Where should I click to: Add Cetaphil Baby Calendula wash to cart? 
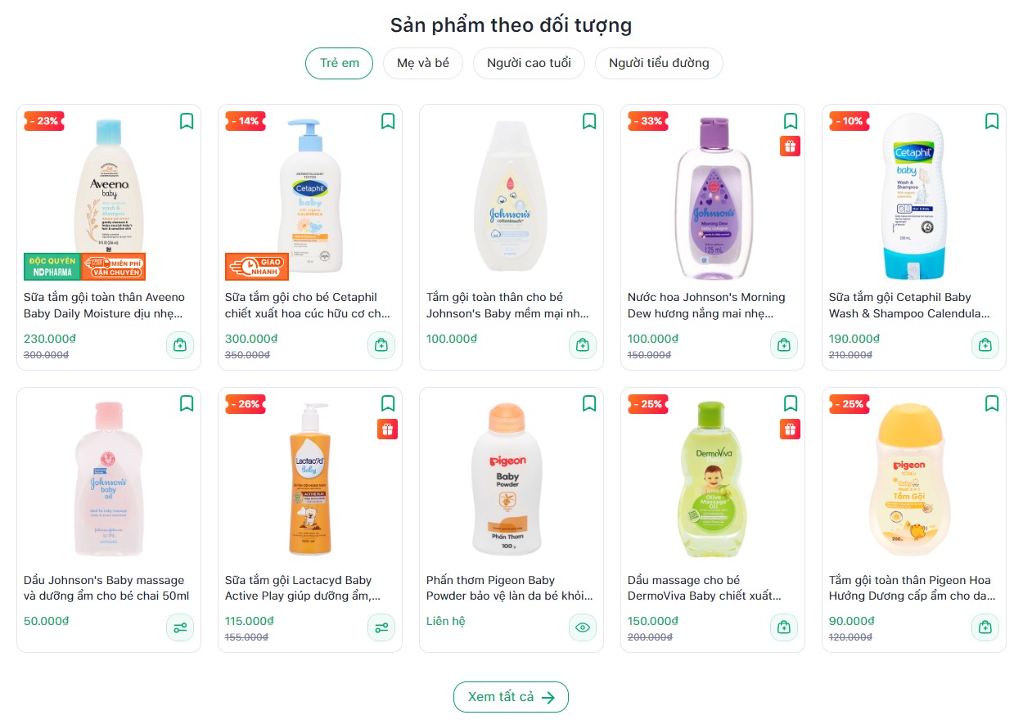pyautogui.click(x=985, y=345)
